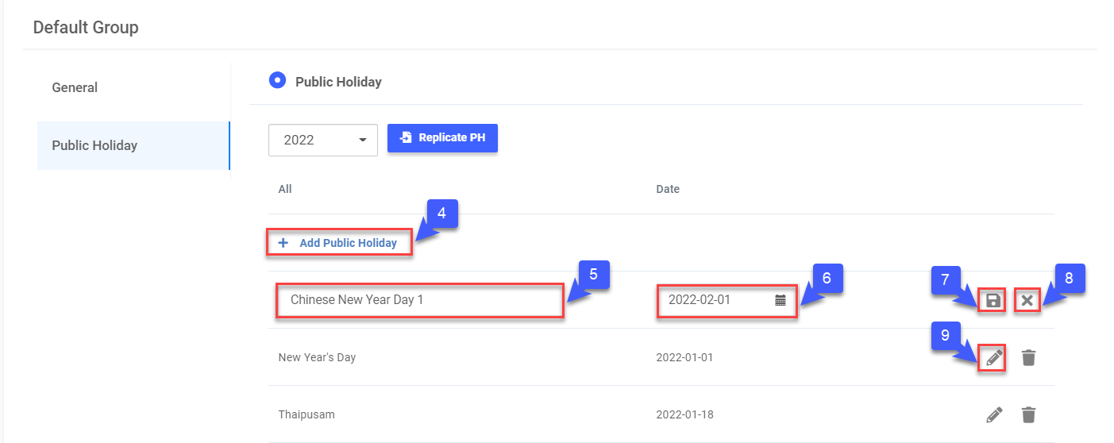This screenshot has width=1114, height=443.
Task: Open the calendar date picker icon
Action: pyautogui.click(x=781, y=300)
